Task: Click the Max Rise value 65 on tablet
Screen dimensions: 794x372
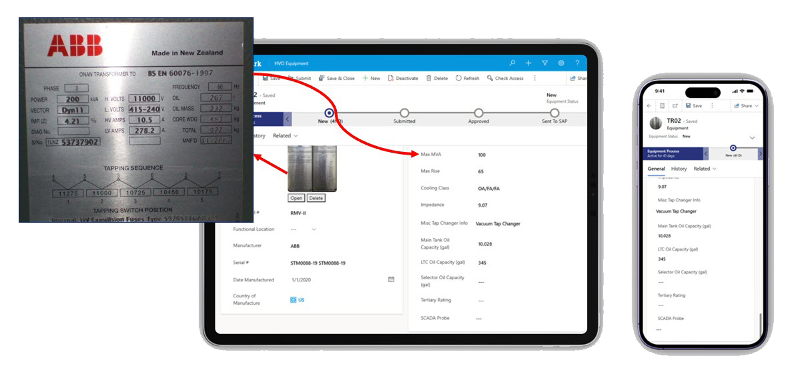Action: coord(480,171)
